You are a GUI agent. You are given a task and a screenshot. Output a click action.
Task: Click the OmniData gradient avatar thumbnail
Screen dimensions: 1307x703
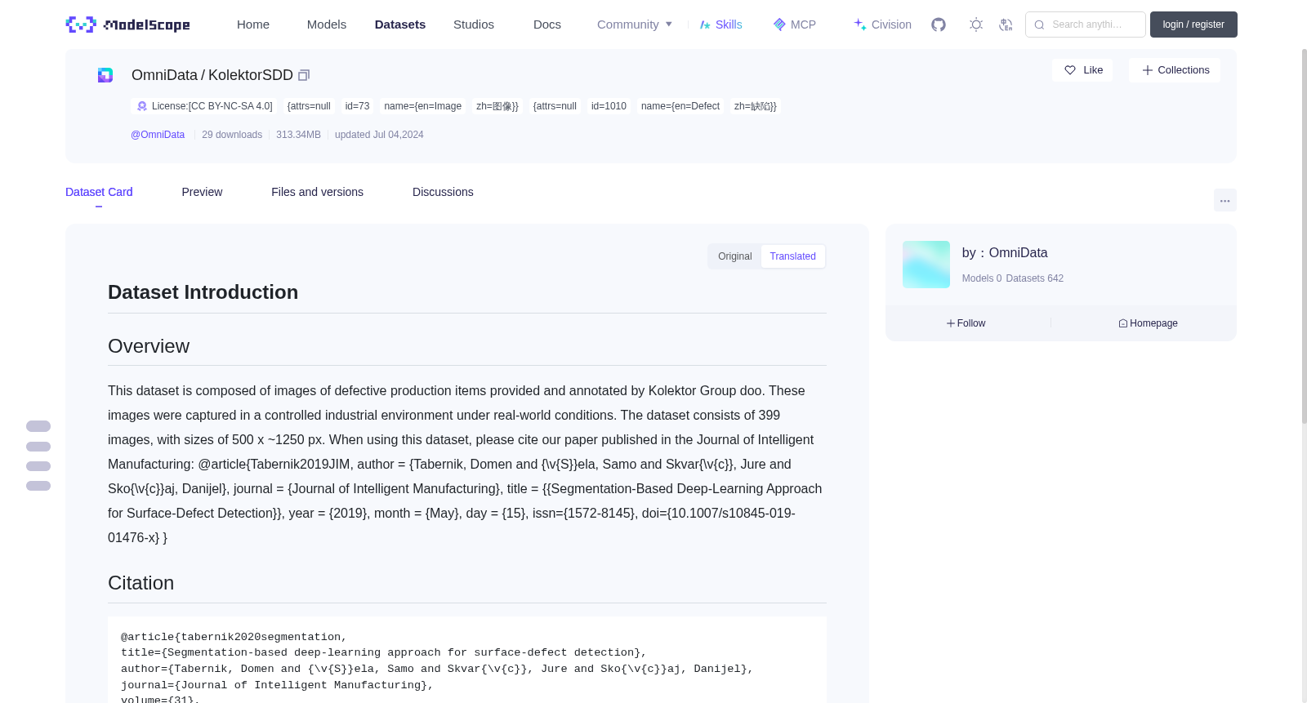coord(926,265)
